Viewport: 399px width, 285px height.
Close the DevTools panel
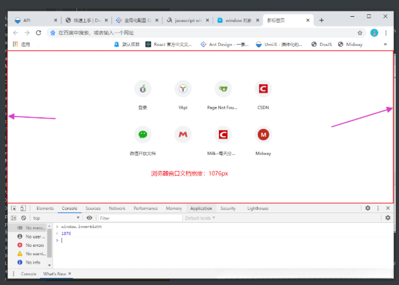point(388,208)
